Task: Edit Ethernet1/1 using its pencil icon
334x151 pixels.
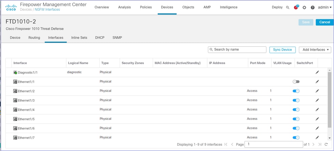Action: pos(317,82)
